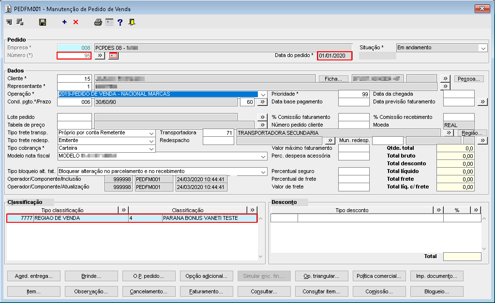This screenshot has height=303, width=495.
Task: Open the Item... button
Action: 34,291
